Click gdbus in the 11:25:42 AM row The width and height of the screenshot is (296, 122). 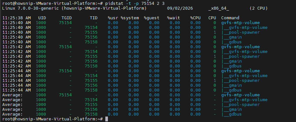(x=235, y=66)
